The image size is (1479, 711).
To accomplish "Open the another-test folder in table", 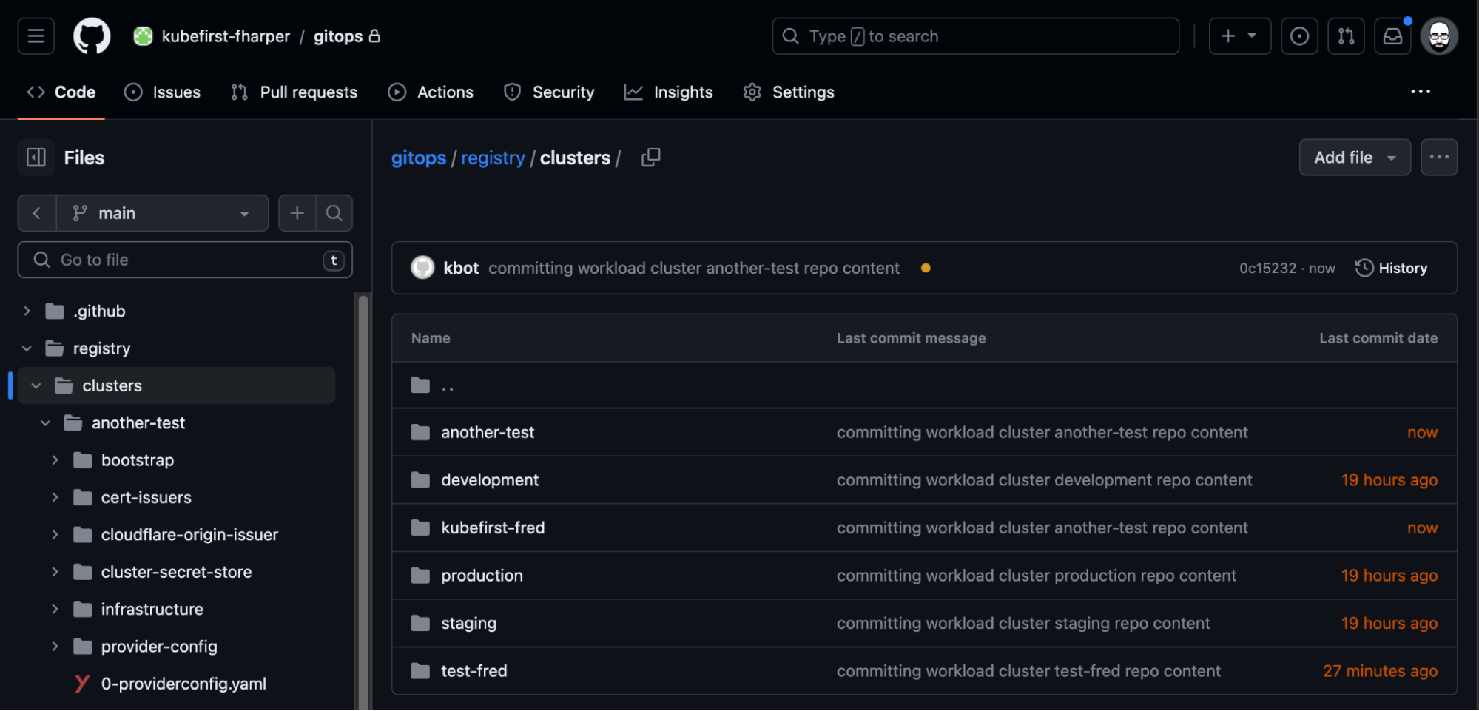I will point(488,432).
